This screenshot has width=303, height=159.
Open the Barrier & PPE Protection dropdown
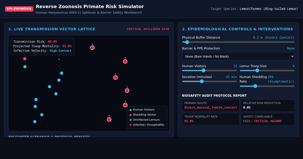(238, 56)
